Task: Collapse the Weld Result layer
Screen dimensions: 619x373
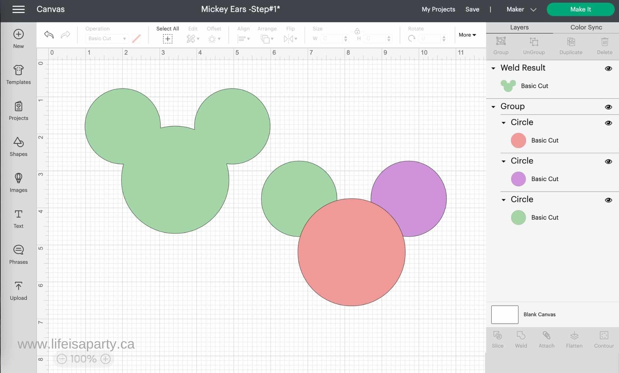Action: [493, 68]
